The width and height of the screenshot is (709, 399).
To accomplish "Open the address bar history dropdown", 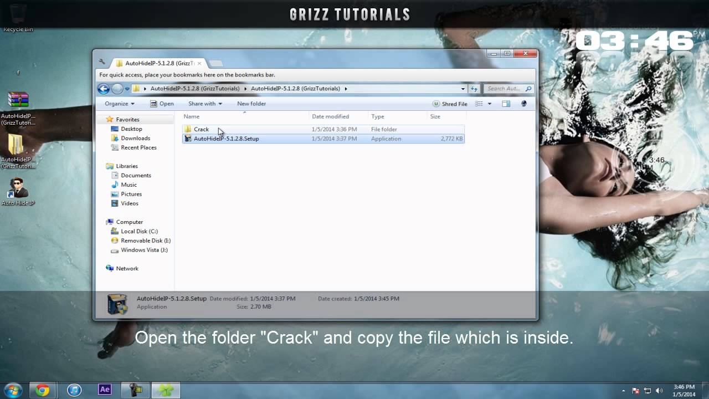I will (463, 89).
